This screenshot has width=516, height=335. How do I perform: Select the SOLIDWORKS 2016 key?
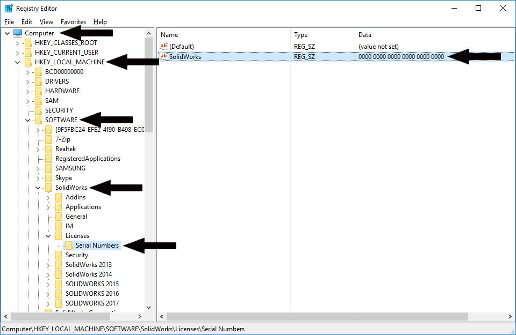92,294
